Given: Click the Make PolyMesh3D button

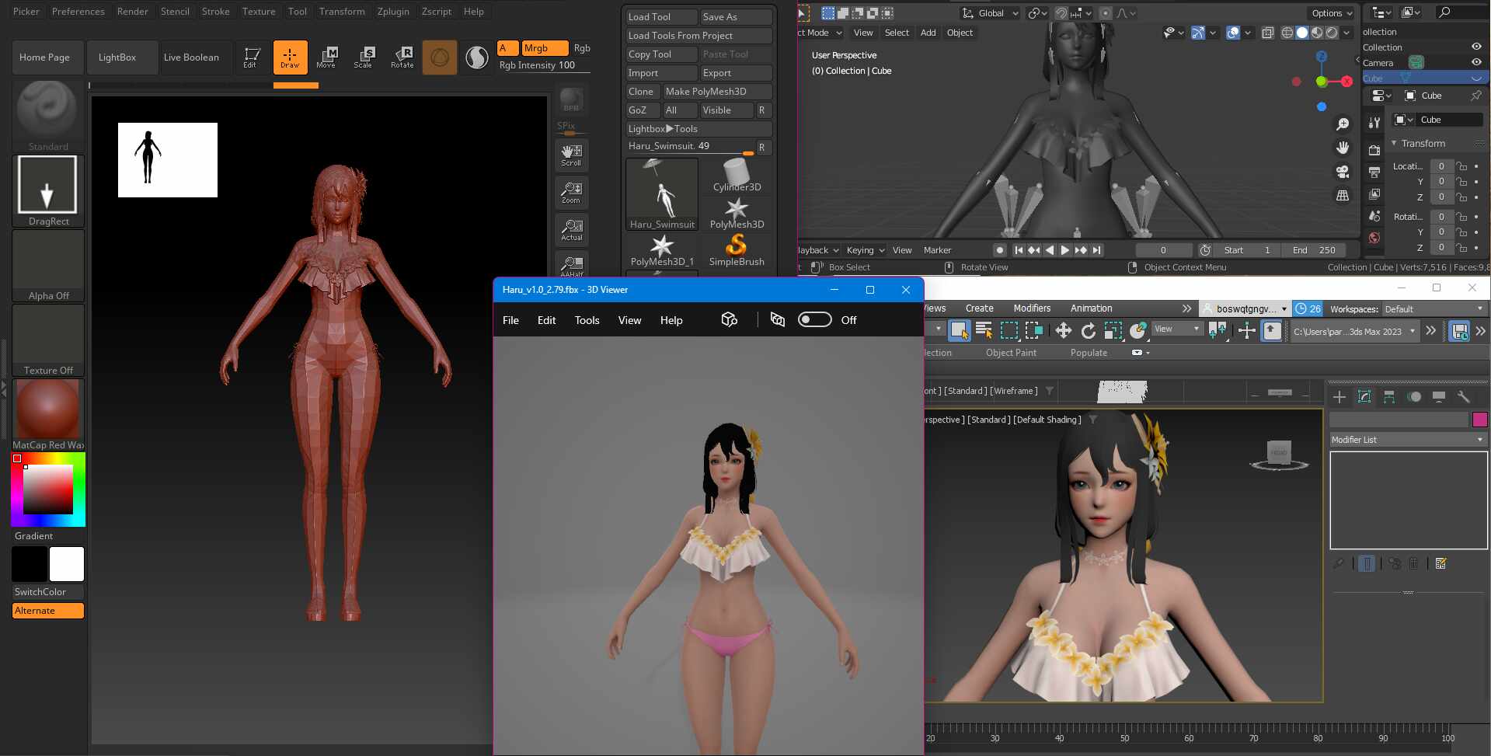Looking at the screenshot, I should [717, 92].
